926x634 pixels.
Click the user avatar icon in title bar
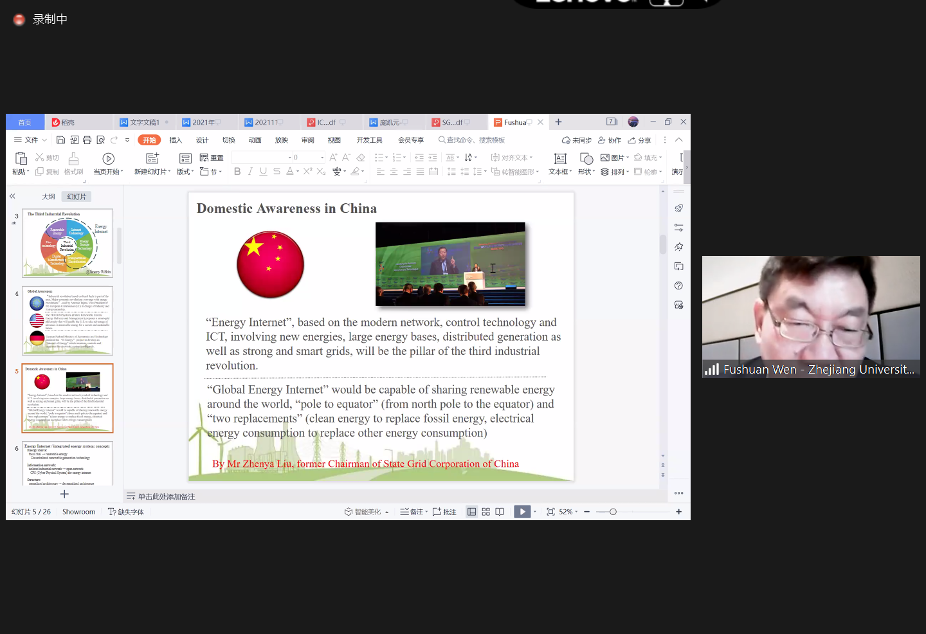click(633, 122)
